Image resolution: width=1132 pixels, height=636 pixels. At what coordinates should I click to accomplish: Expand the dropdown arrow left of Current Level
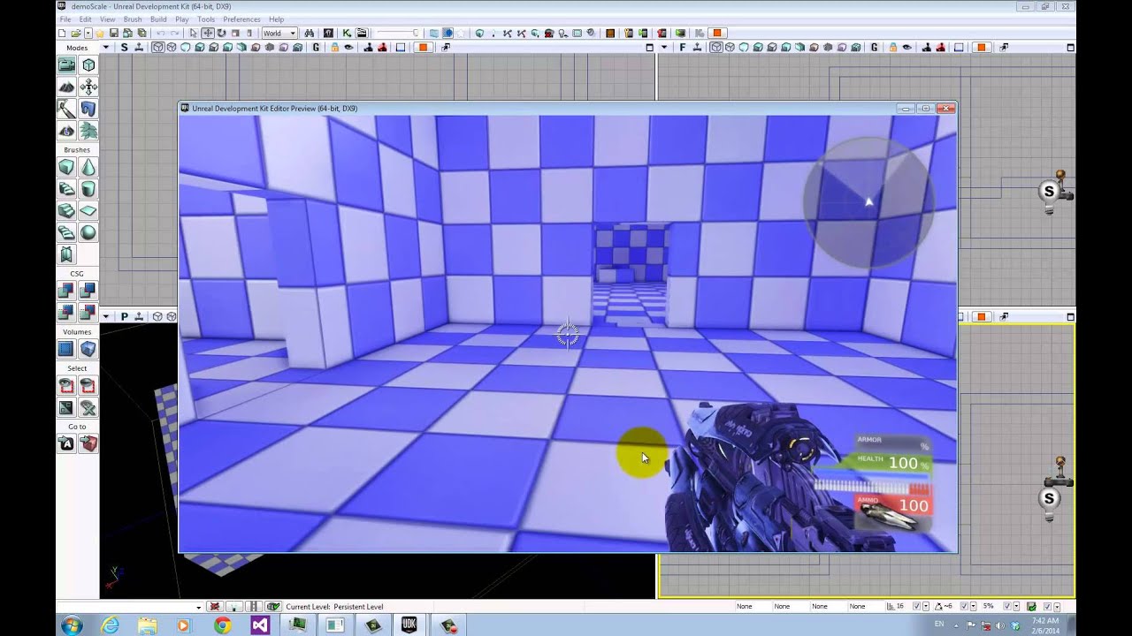tap(198, 607)
